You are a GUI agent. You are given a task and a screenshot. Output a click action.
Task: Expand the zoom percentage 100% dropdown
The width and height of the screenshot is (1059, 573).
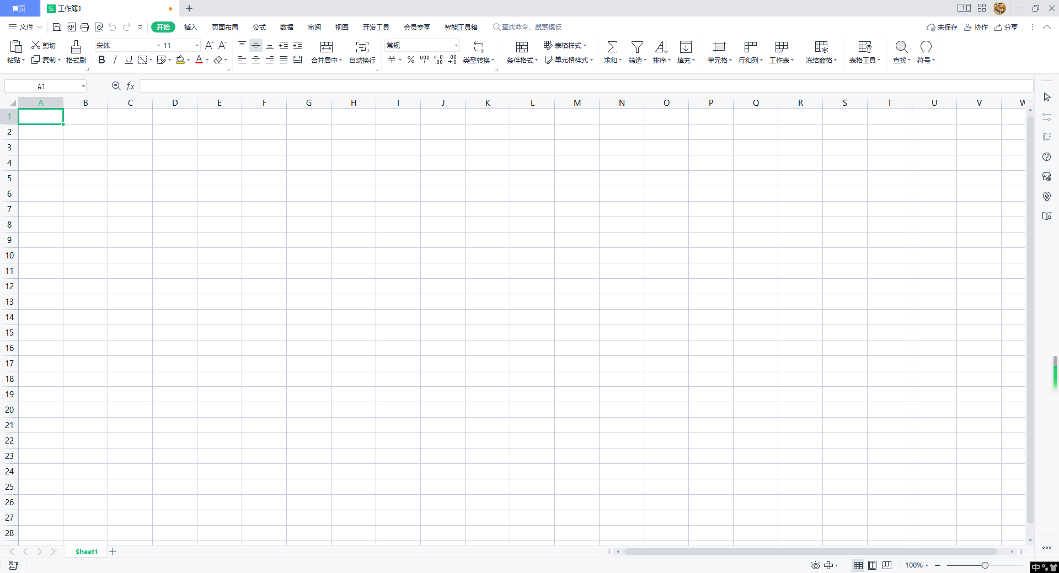(x=927, y=565)
